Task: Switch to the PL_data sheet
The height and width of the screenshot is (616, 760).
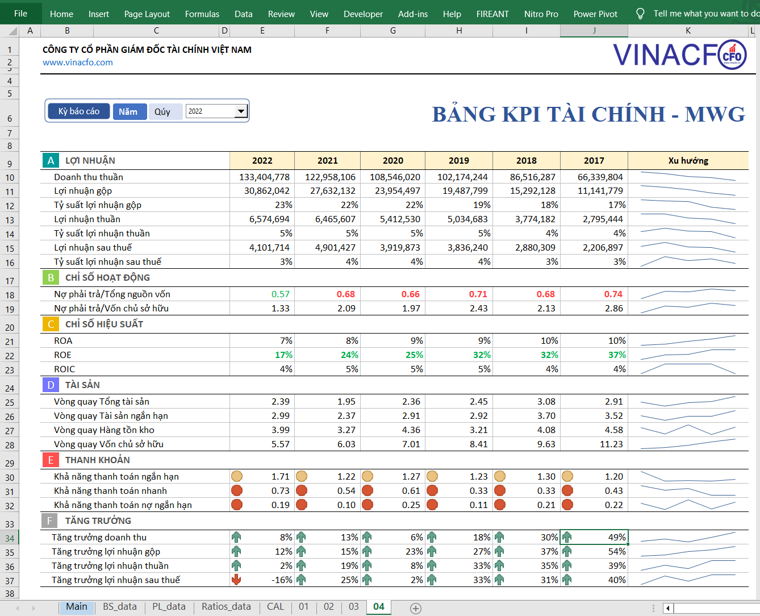Action: coord(169,606)
